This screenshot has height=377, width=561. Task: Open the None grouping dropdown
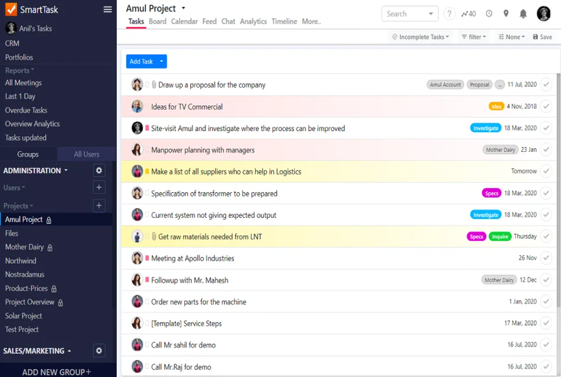(x=512, y=37)
